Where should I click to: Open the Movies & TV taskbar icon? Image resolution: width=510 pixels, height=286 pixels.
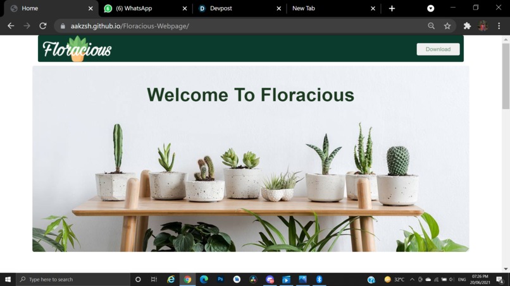point(286,279)
